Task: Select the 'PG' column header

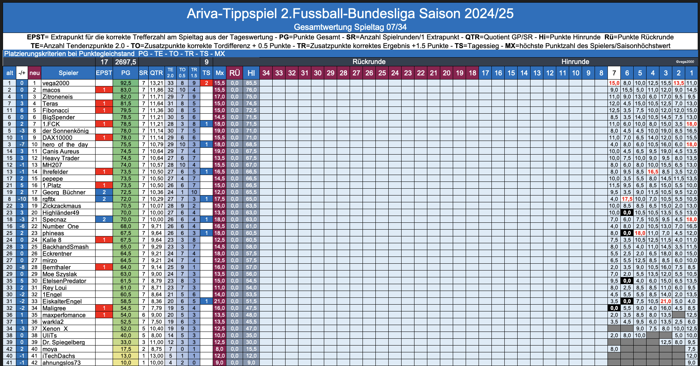Action: pyautogui.click(x=126, y=73)
